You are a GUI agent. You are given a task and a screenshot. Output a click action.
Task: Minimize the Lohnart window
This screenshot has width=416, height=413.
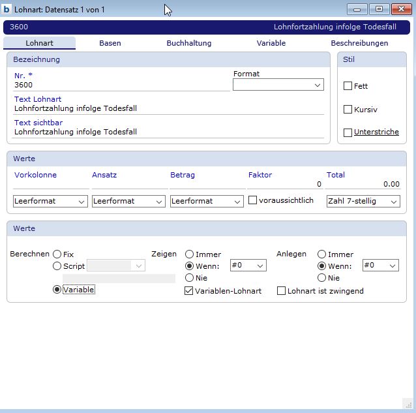357,9
